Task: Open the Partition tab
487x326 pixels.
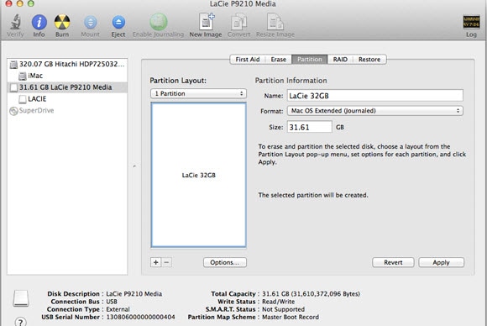Action: [310, 60]
